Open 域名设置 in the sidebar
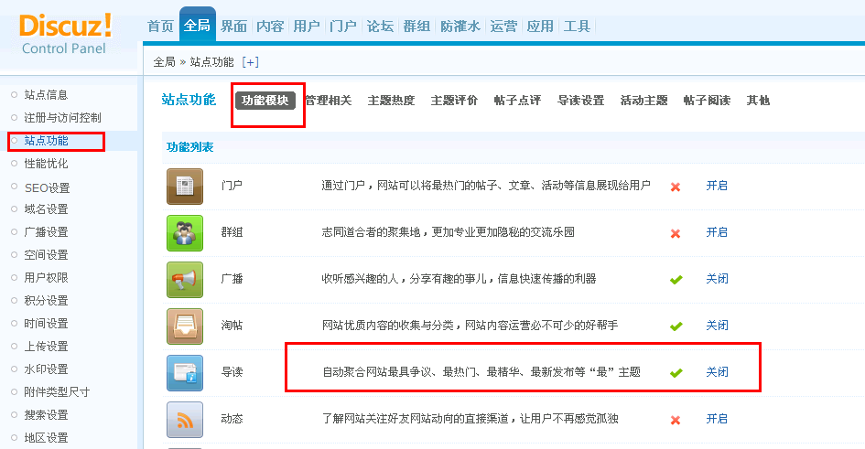This screenshot has height=449, width=865. coord(46,209)
